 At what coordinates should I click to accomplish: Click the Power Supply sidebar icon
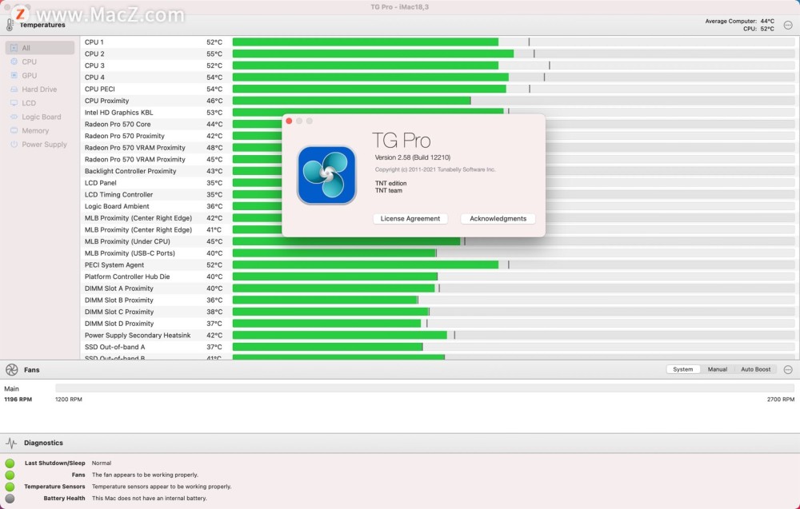click(x=14, y=144)
